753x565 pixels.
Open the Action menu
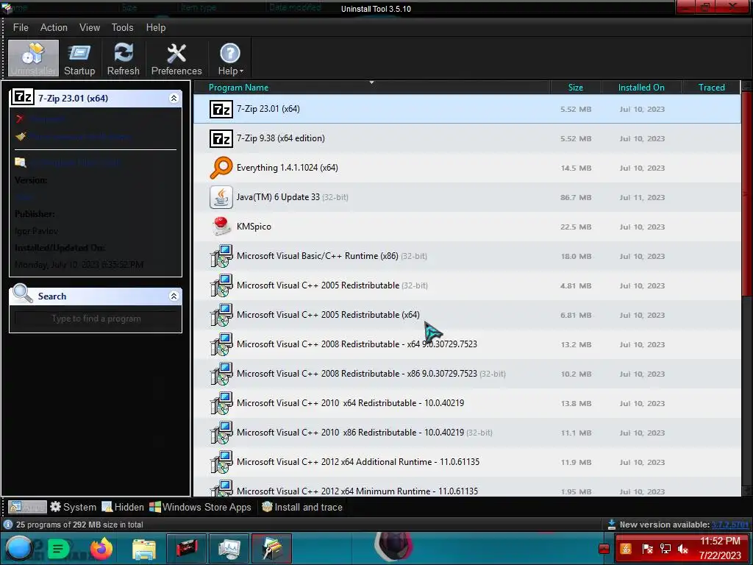pyautogui.click(x=54, y=27)
